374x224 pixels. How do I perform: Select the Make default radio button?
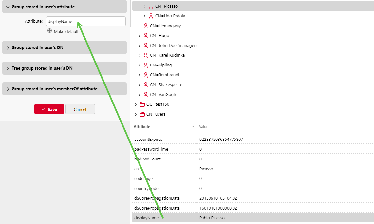(50, 31)
